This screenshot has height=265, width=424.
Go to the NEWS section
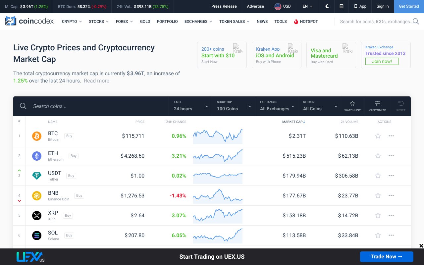[262, 21]
